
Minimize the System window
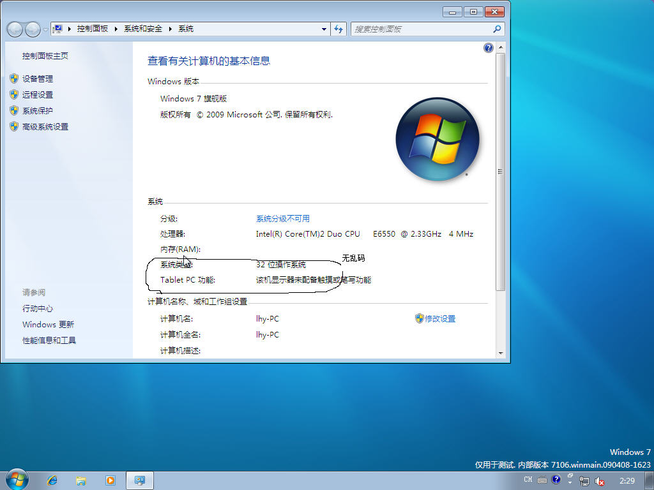[x=452, y=11]
